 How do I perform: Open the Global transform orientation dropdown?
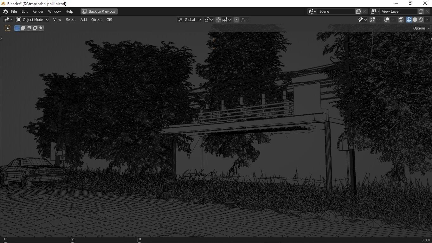(x=189, y=19)
